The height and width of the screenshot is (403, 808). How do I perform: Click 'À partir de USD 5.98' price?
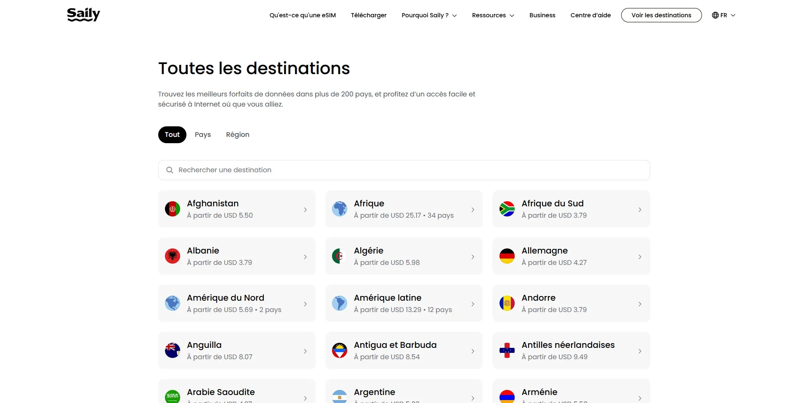387,262
